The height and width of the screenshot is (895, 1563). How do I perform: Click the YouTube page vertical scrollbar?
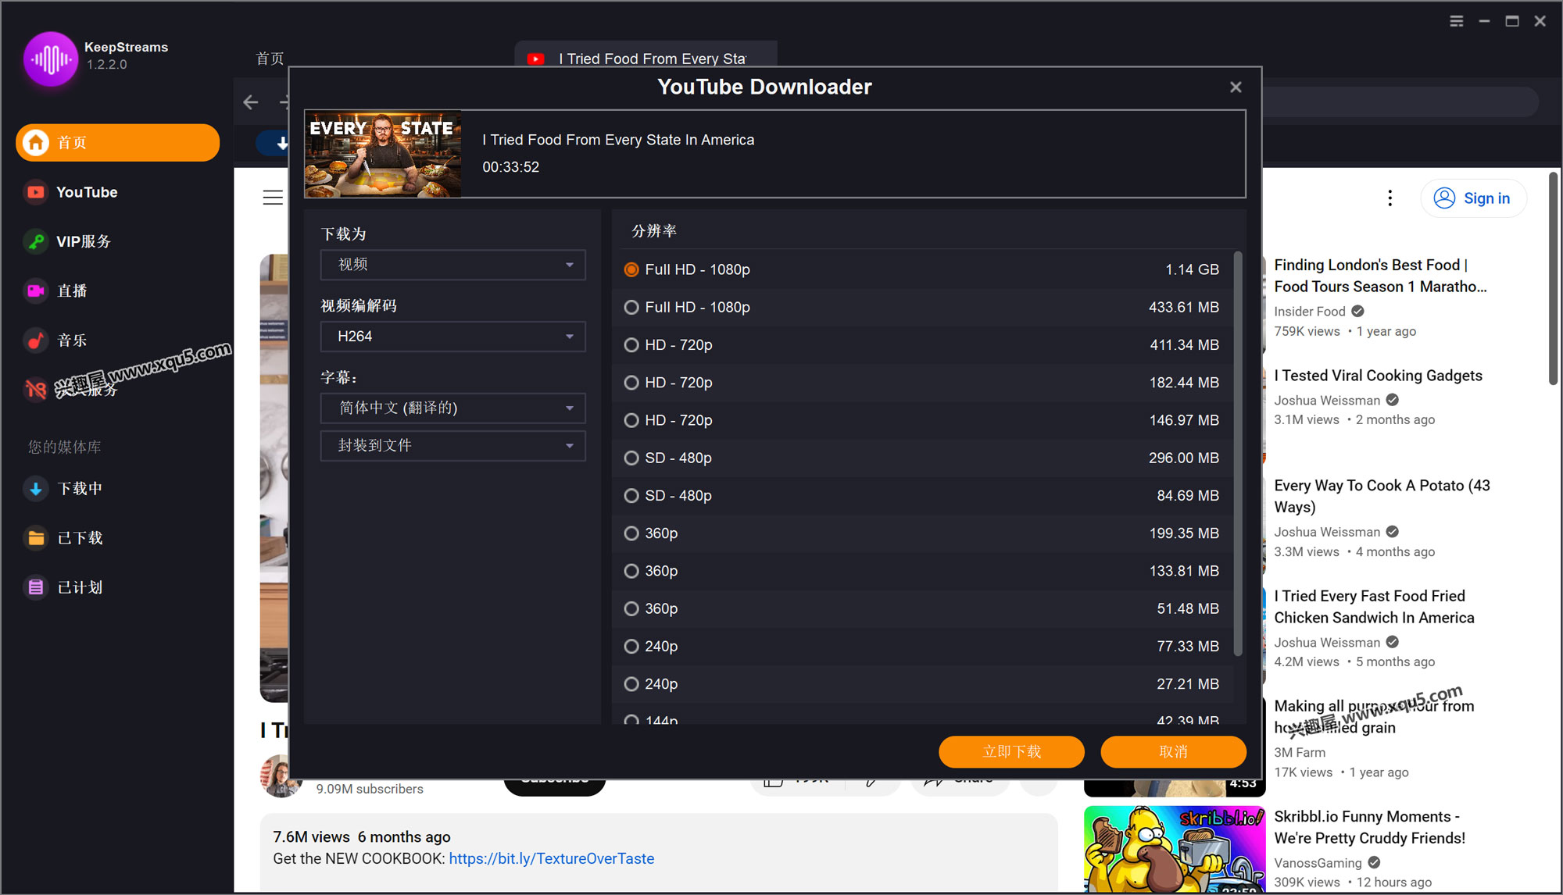1554,279
